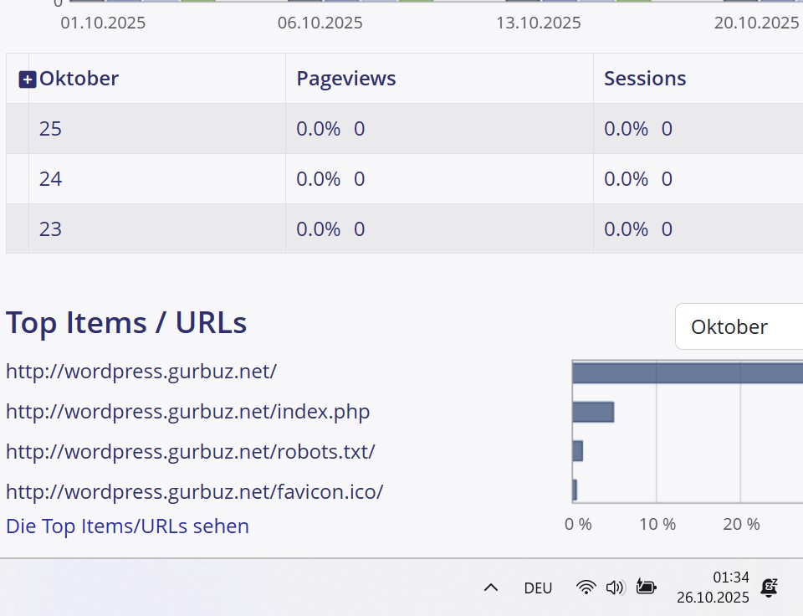Open the notifications bell icon
The image size is (803, 616).
coord(769,588)
